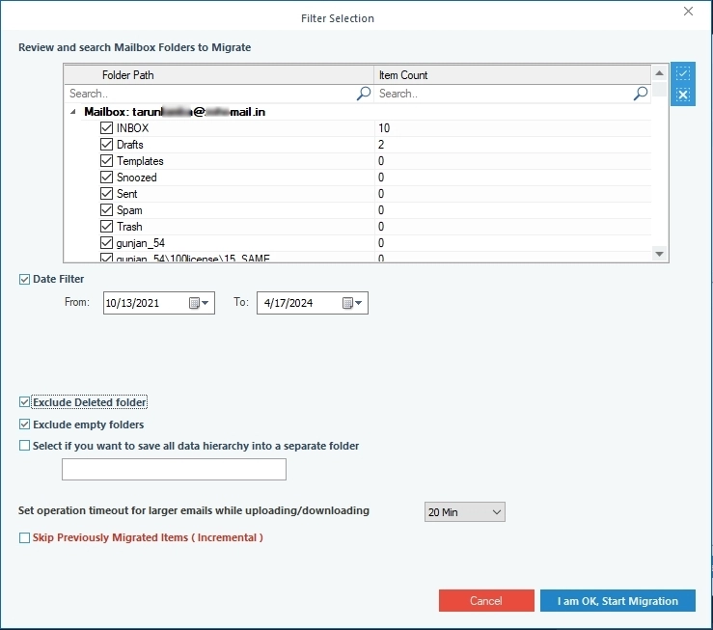Screen dimensions: 713x630
Task: Toggle the Date Filter checkbox
Action: [24, 280]
